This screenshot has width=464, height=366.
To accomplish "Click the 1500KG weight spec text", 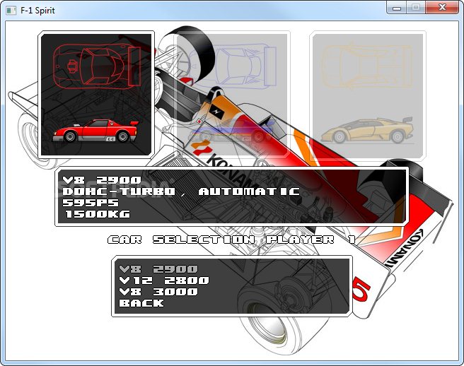I will pos(98,214).
